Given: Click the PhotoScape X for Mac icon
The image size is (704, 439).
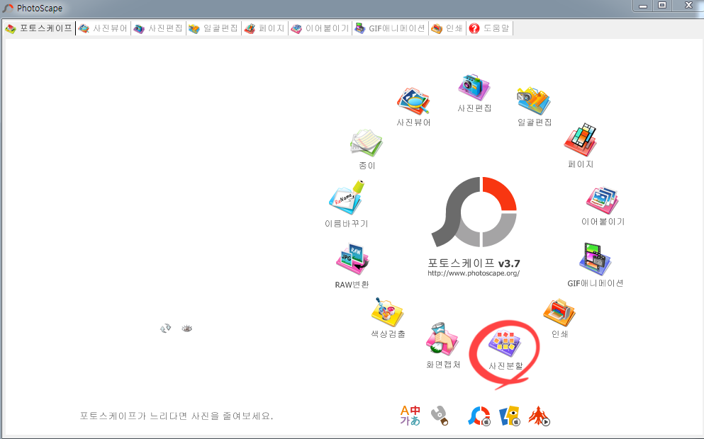Looking at the screenshot, I should (479, 416).
